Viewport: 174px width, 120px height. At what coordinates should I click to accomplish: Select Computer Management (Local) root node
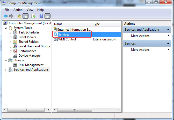click(x=30, y=23)
